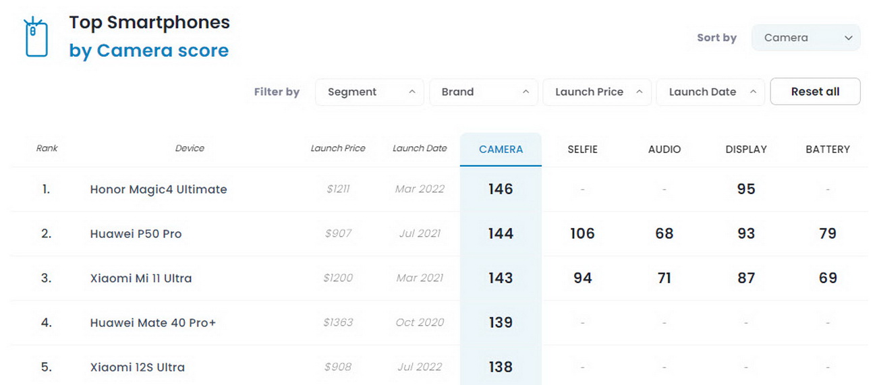877x385 pixels.
Task: Switch to the BATTERY column tab
Action: tap(828, 150)
